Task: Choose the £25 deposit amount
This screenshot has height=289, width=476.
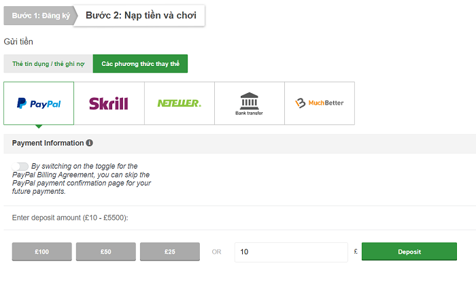Action: click(x=169, y=252)
